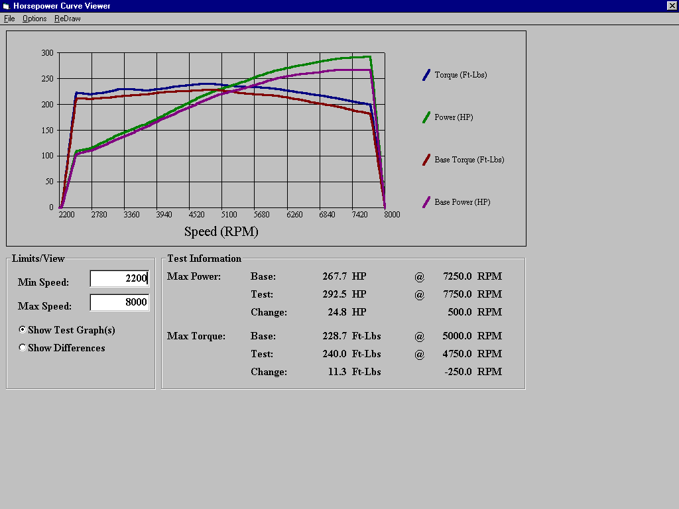
Task: Click the test max torque value "240.0"
Action: [334, 354]
